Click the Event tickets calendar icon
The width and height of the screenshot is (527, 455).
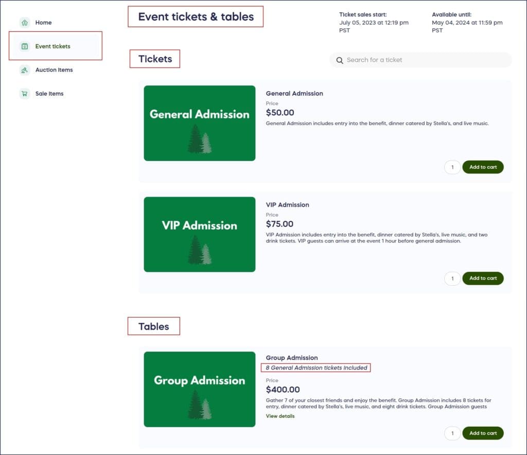[25, 46]
